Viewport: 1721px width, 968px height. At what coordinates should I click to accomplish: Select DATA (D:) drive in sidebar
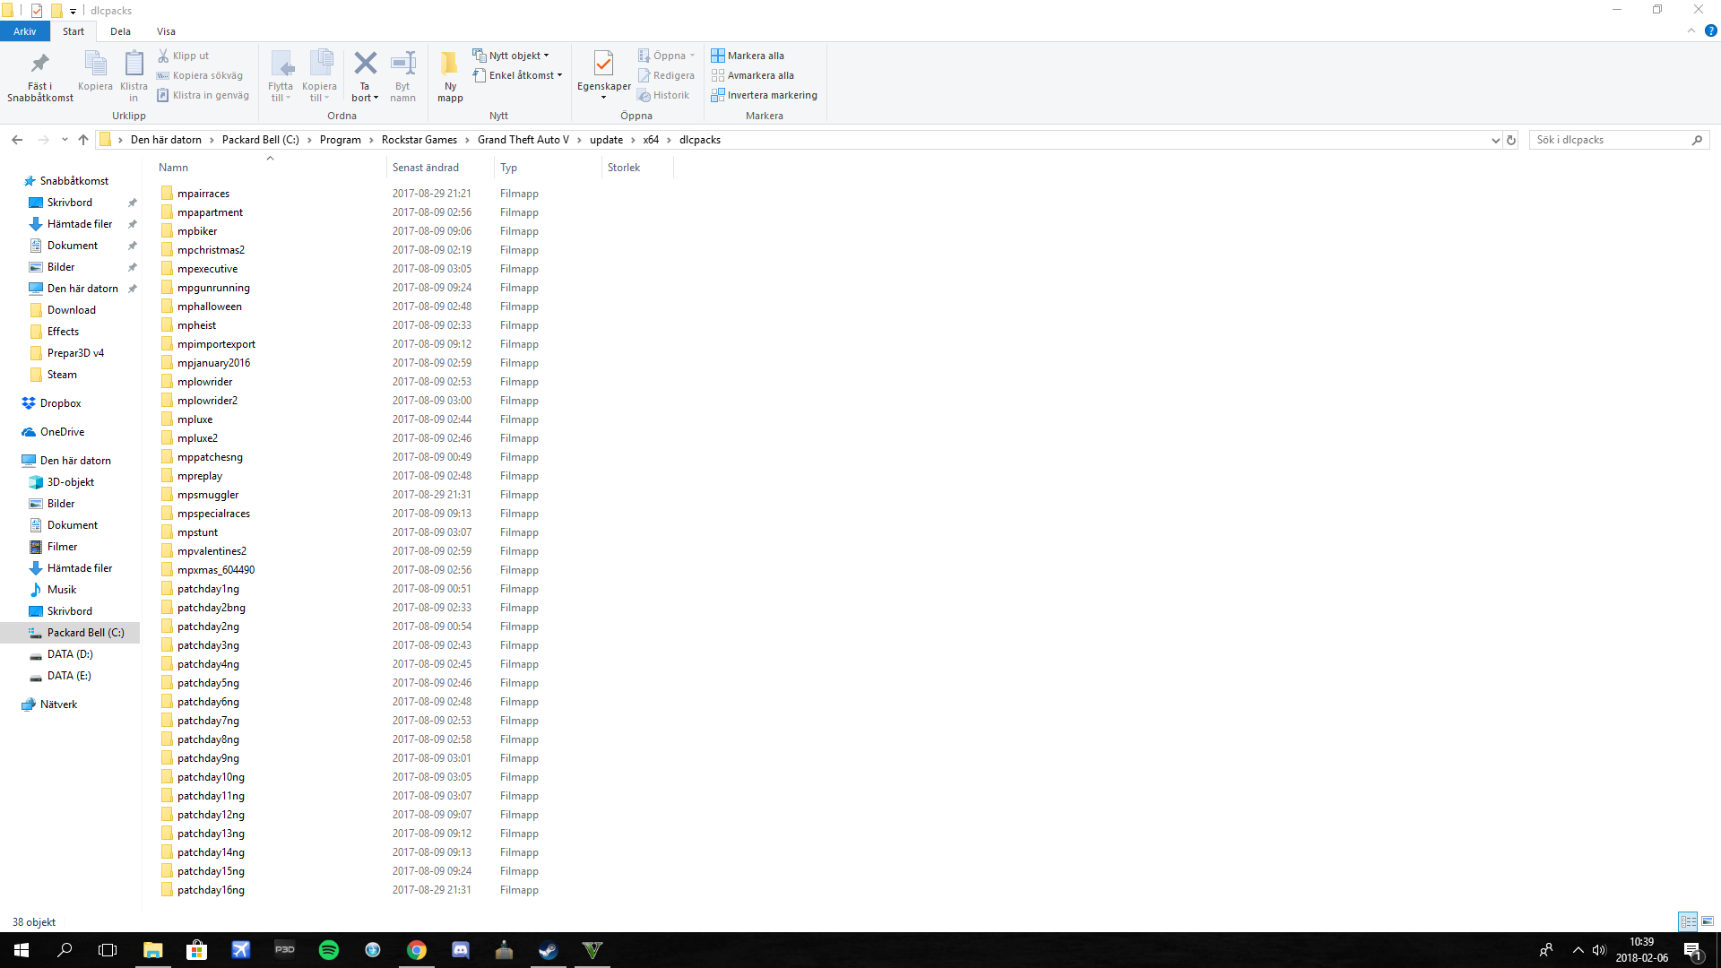(x=70, y=654)
